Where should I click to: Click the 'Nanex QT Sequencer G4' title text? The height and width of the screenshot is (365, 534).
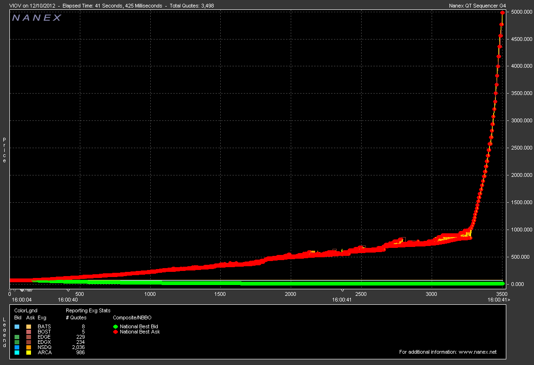478,6
